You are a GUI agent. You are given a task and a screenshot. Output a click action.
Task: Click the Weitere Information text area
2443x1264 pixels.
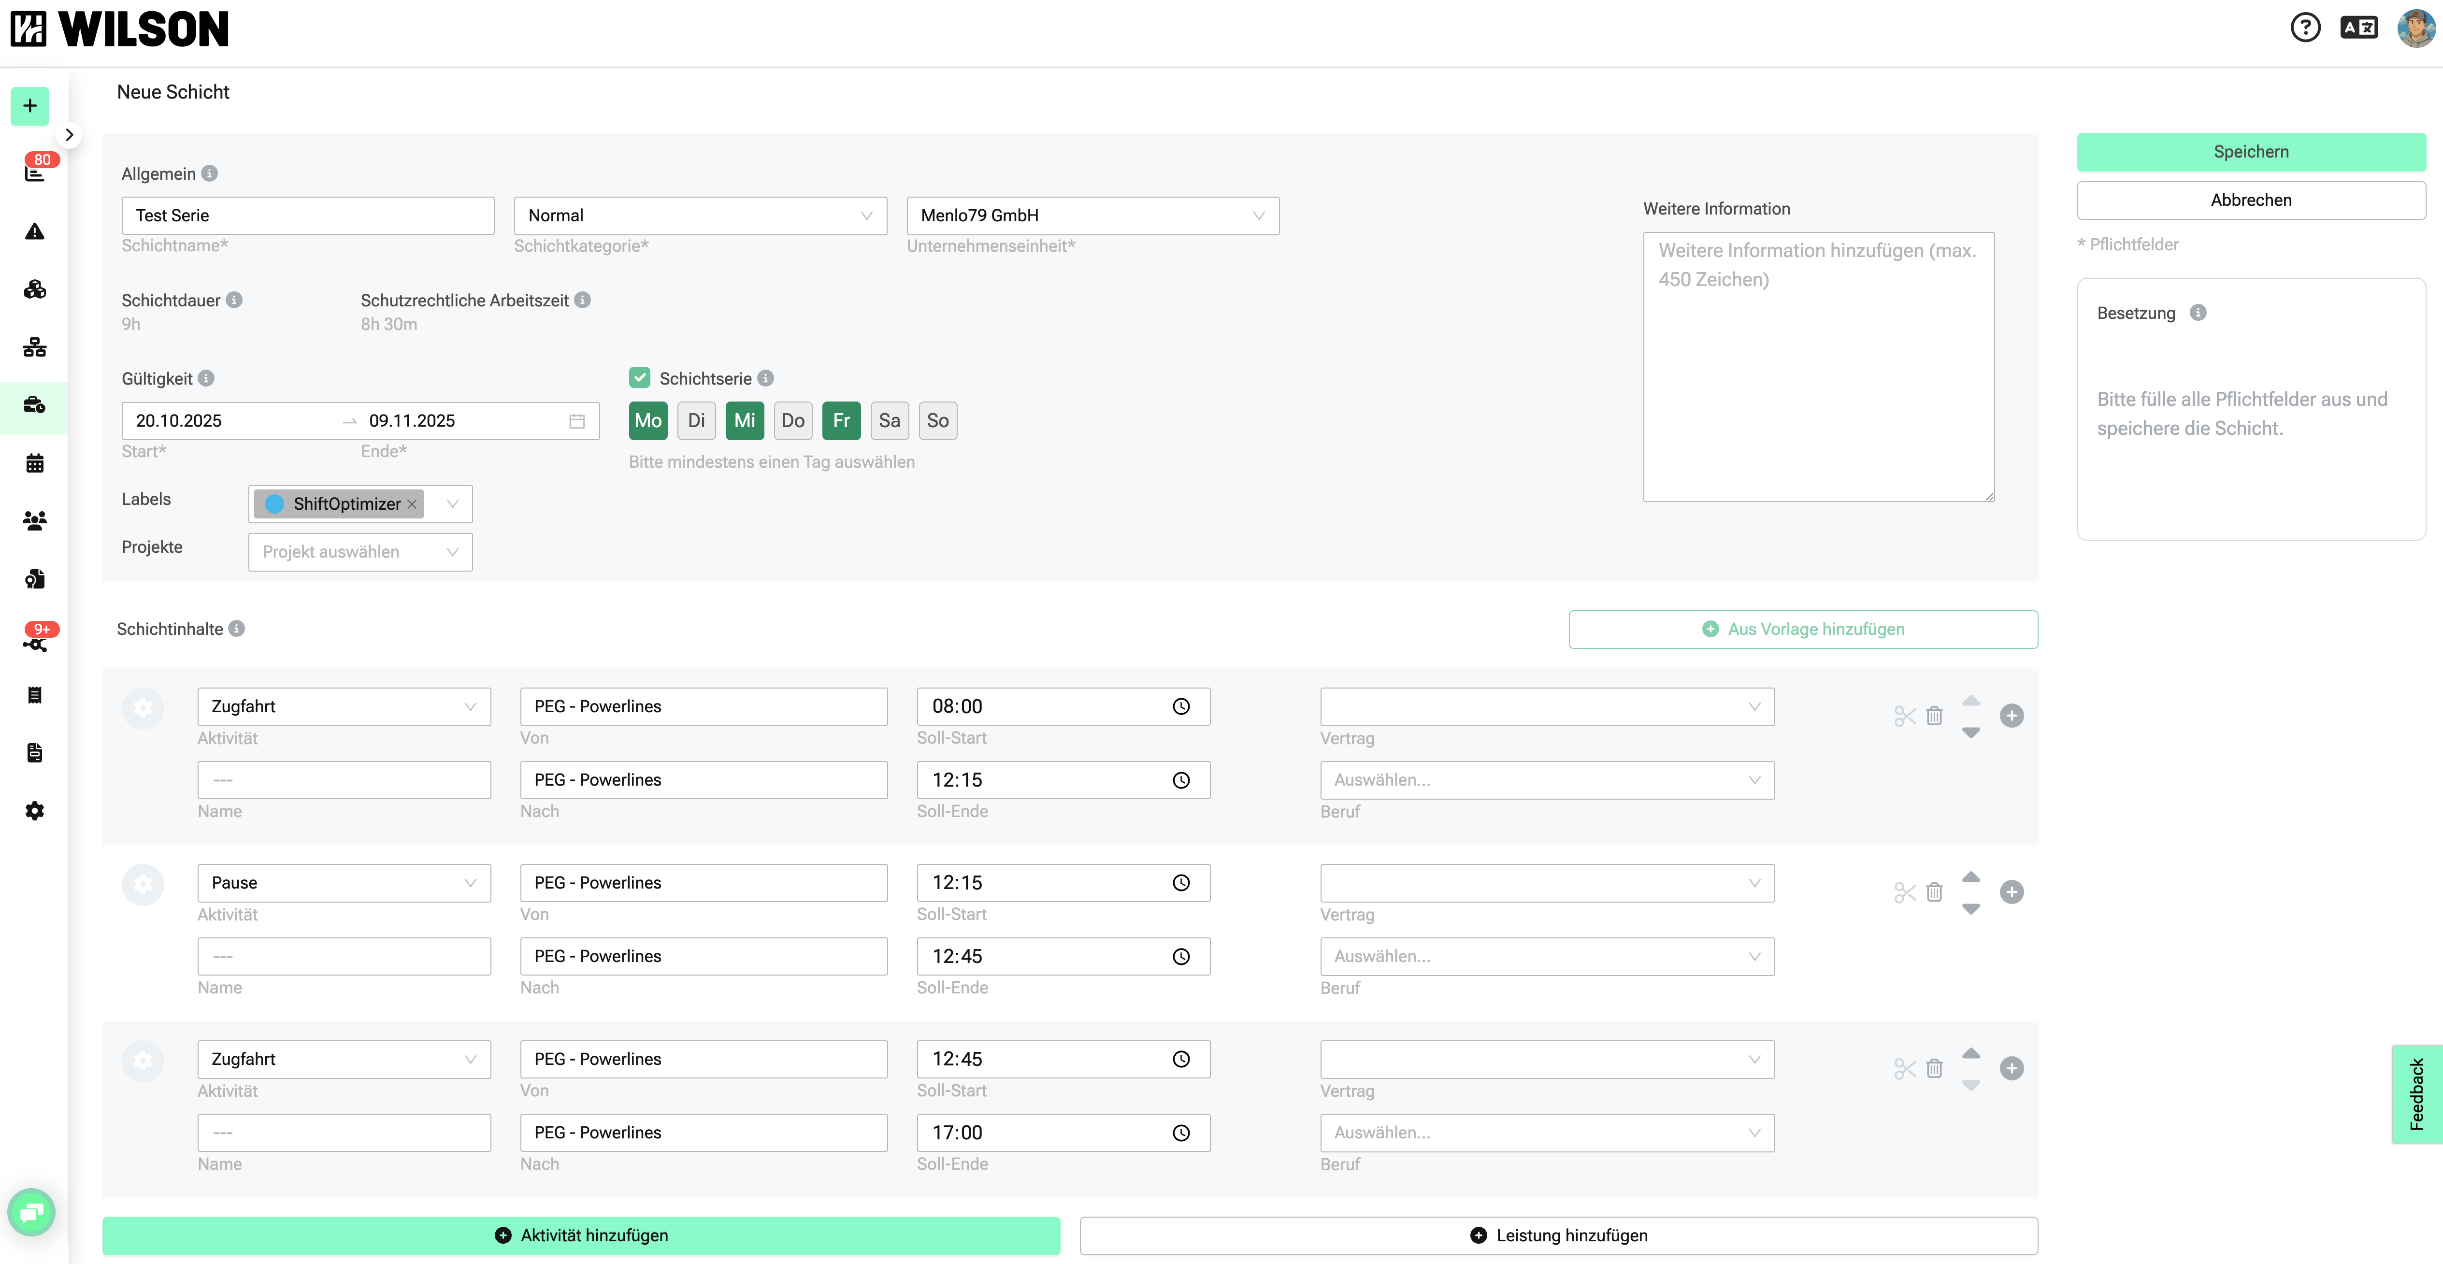coord(1818,367)
